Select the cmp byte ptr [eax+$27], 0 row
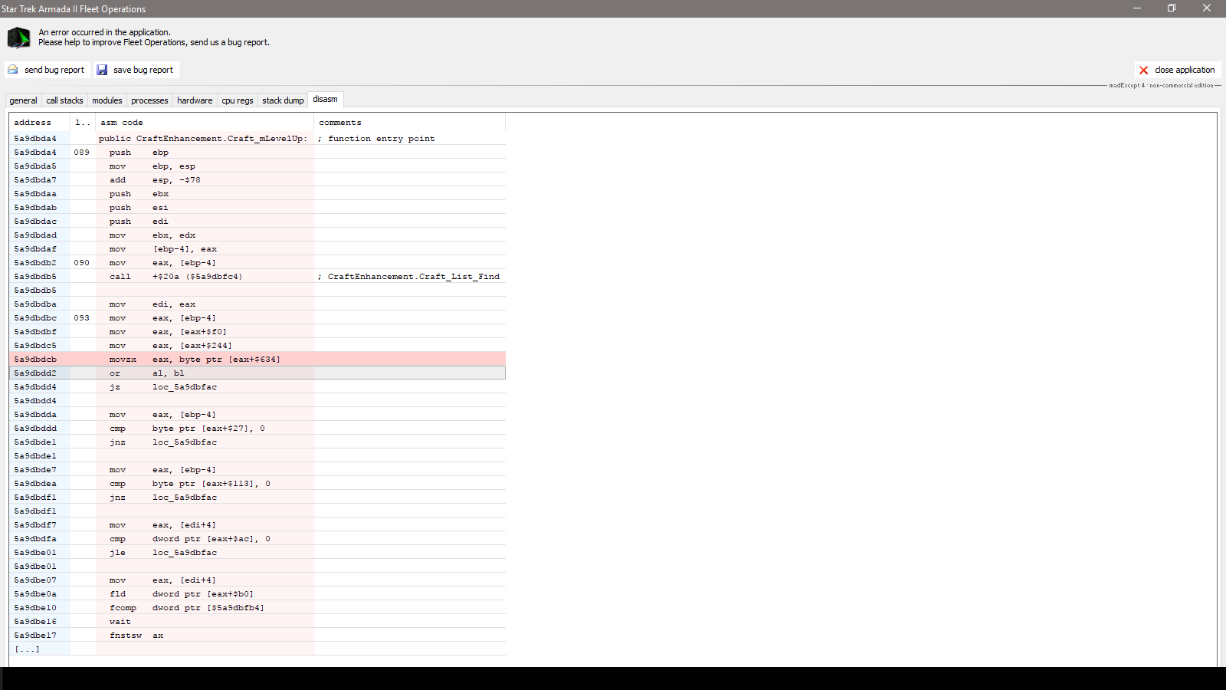 257,429
